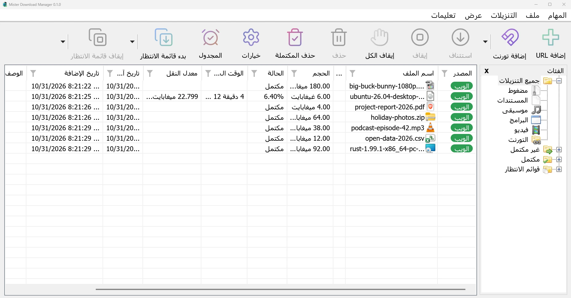571x298 pixels.
Task: Click the Stop All (إيقاف الكل) hand icon
Action: (x=380, y=37)
